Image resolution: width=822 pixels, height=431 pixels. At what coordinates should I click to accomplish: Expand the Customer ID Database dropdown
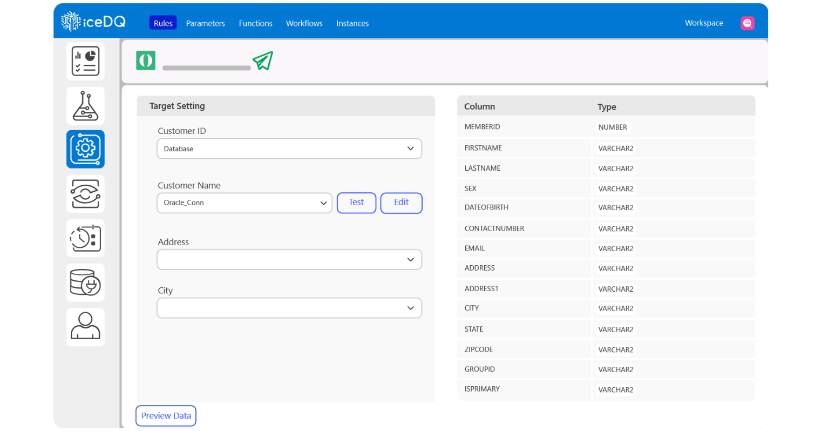289,149
